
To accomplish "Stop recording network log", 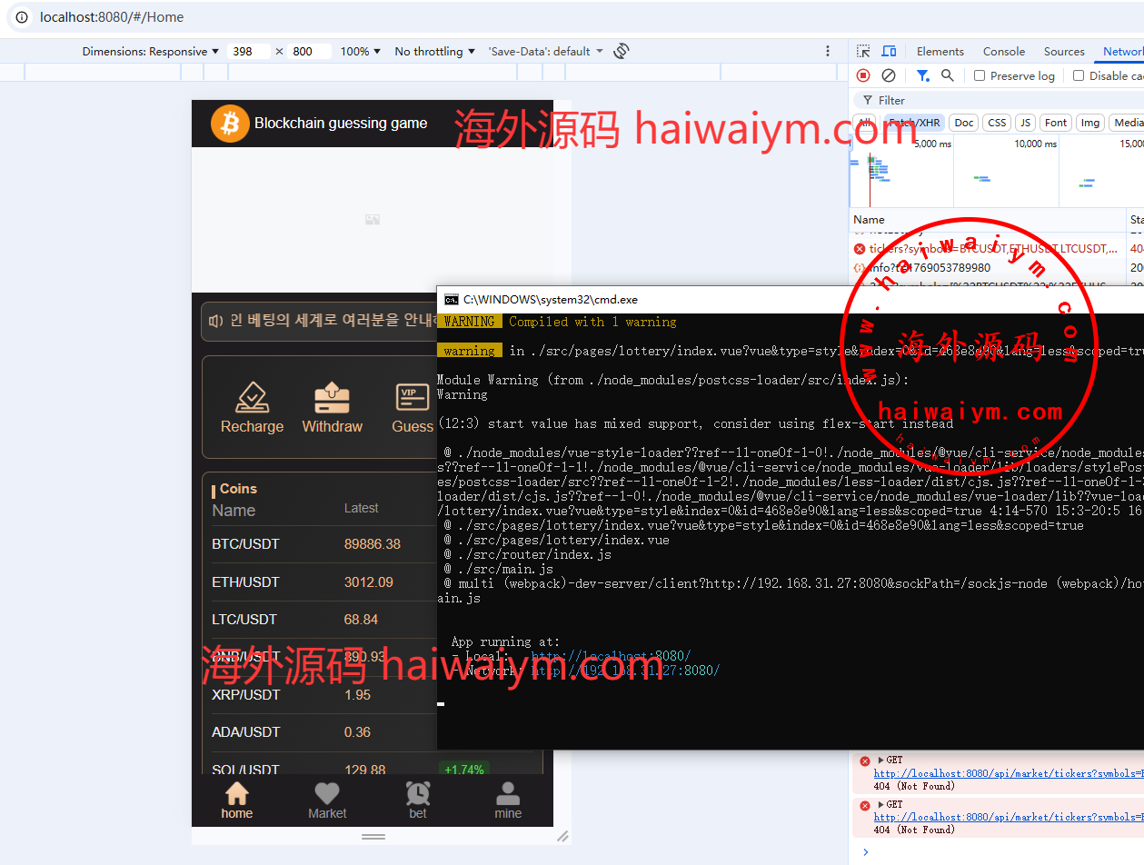I will (863, 75).
